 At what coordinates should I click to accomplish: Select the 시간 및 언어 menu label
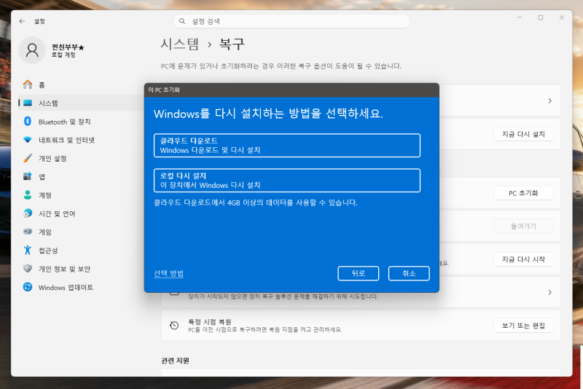click(x=57, y=213)
